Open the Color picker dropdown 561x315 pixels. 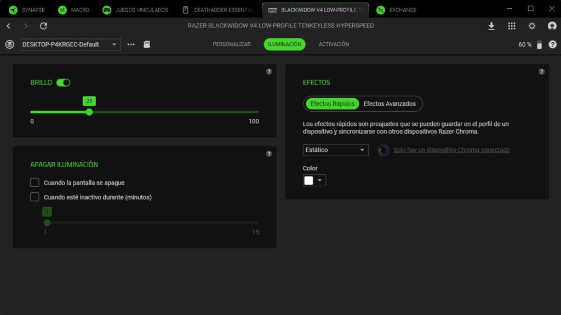[x=314, y=181]
